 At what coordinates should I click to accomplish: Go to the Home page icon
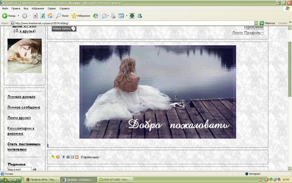pos(50,16)
